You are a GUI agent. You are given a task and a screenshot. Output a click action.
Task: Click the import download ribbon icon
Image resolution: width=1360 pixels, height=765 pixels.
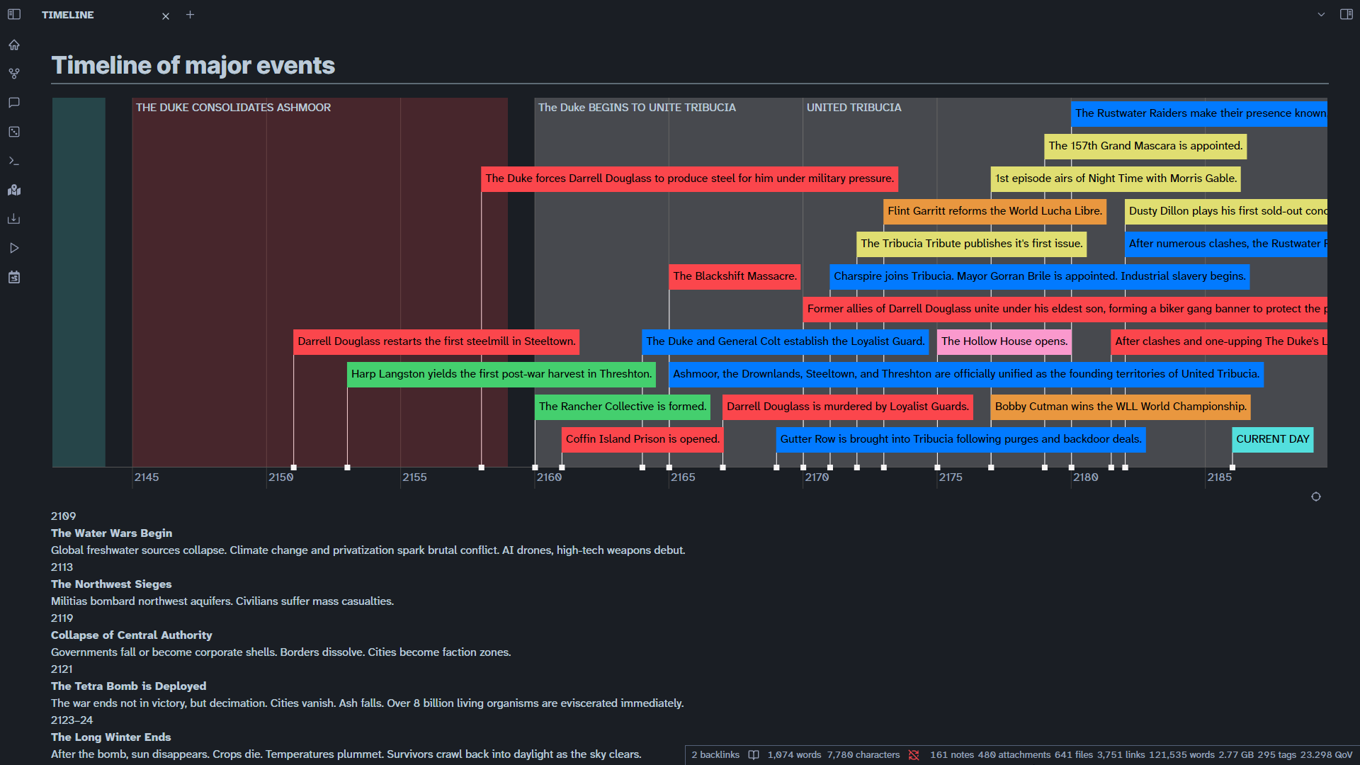14,219
